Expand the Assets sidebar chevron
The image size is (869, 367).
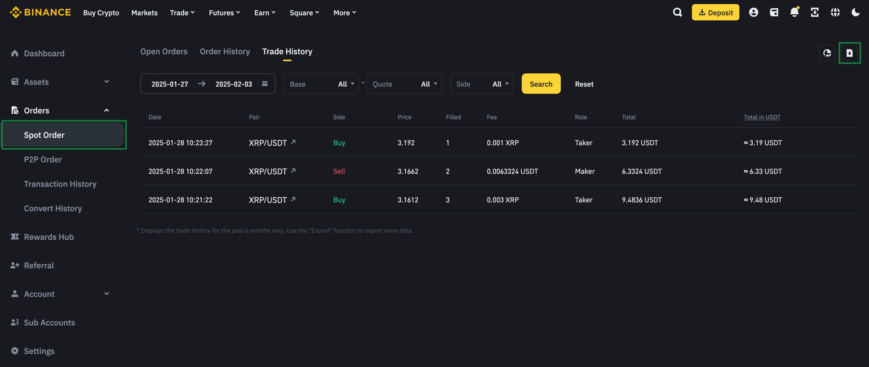pos(107,82)
